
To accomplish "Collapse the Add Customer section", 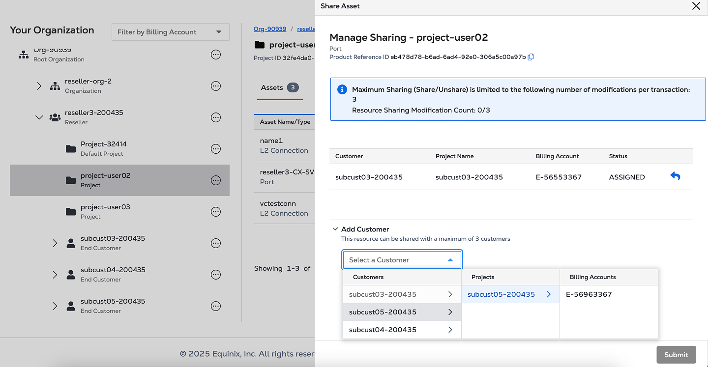I will (335, 229).
